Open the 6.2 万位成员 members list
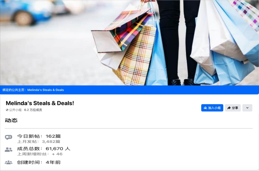The height and width of the screenshot is (171, 259). pyautogui.click(x=33, y=110)
